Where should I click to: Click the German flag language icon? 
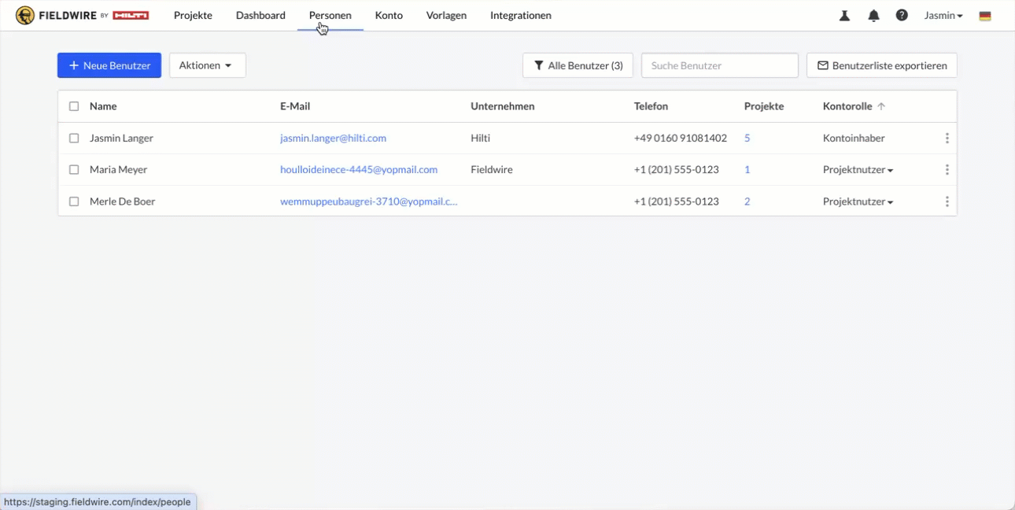coord(984,16)
